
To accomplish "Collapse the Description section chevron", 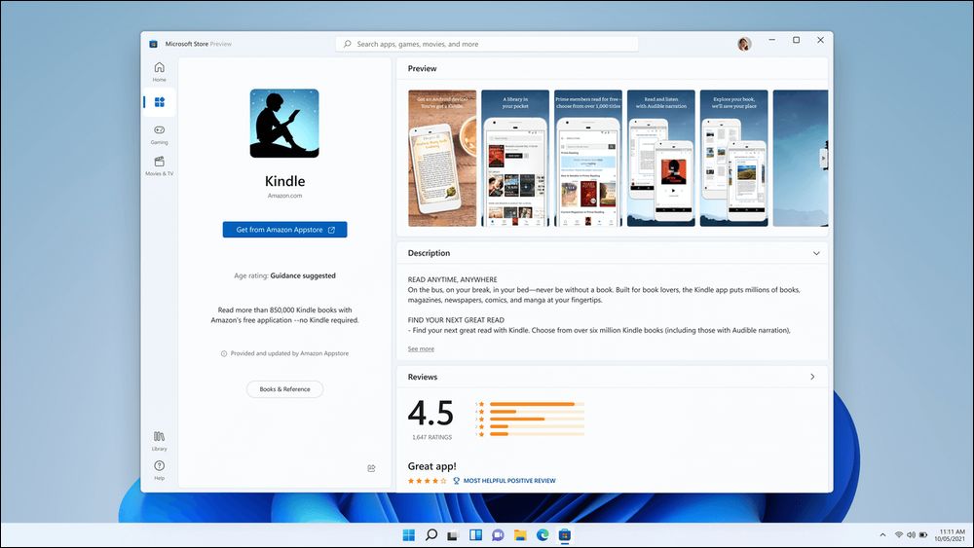I will (x=816, y=253).
